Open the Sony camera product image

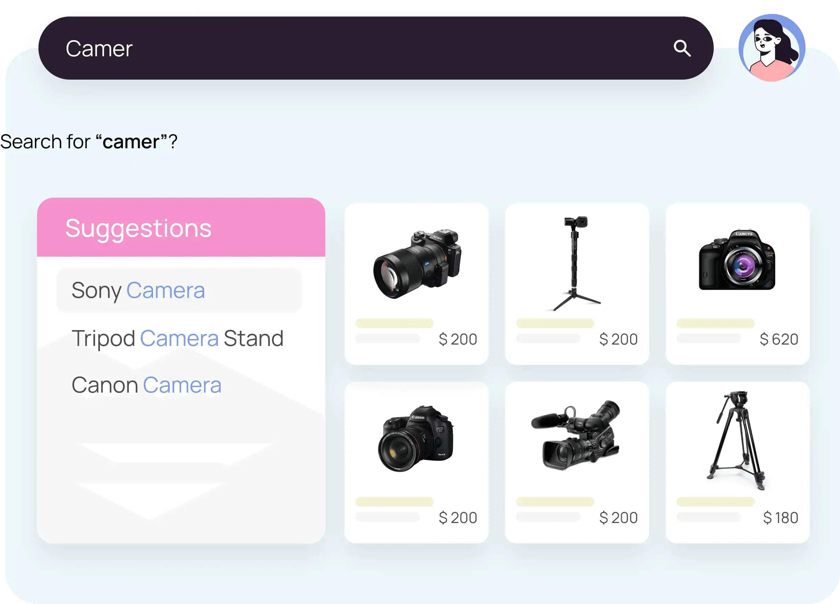coord(417,264)
